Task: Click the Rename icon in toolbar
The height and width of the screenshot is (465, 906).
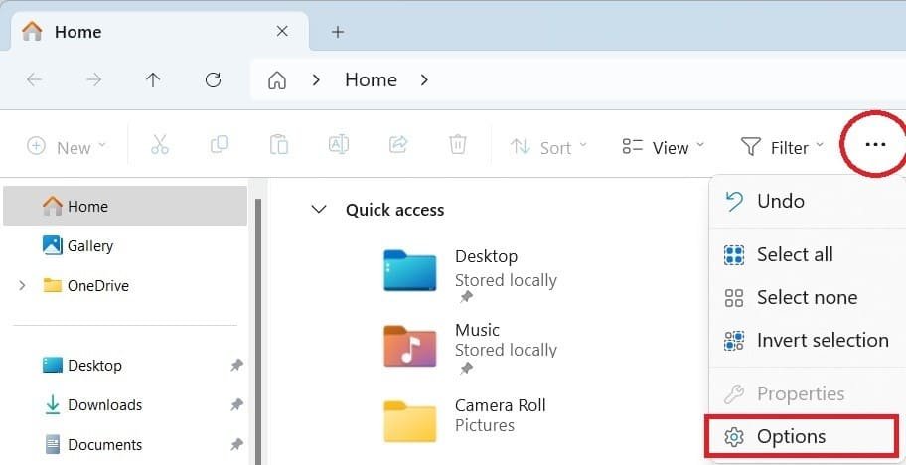Action: 339,145
